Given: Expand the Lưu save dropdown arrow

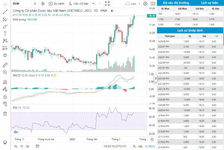Looking at the screenshot, I should click(139, 4).
